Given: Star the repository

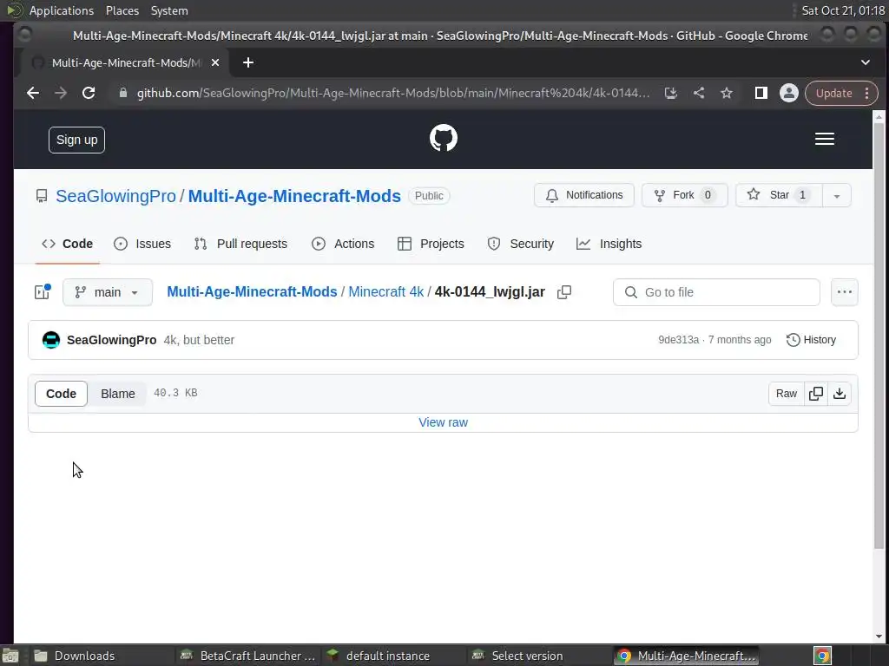Looking at the screenshot, I should point(779,195).
